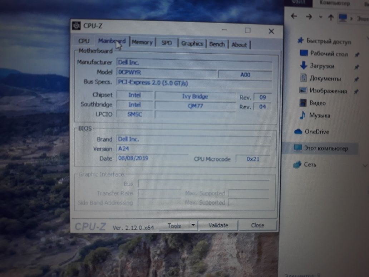Click the SMSC LPCIO value
The height and width of the screenshot is (277, 369).
coord(134,115)
